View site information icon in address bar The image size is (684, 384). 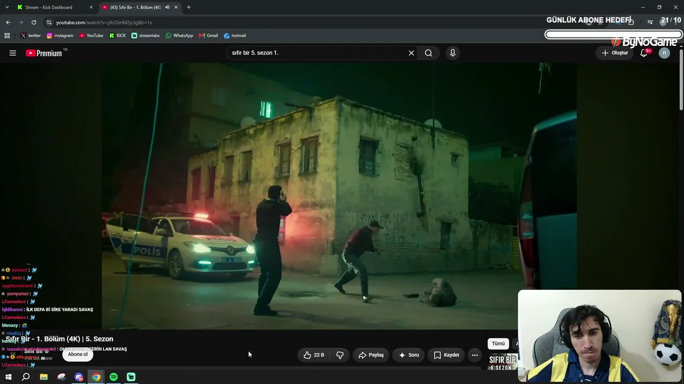49,22
